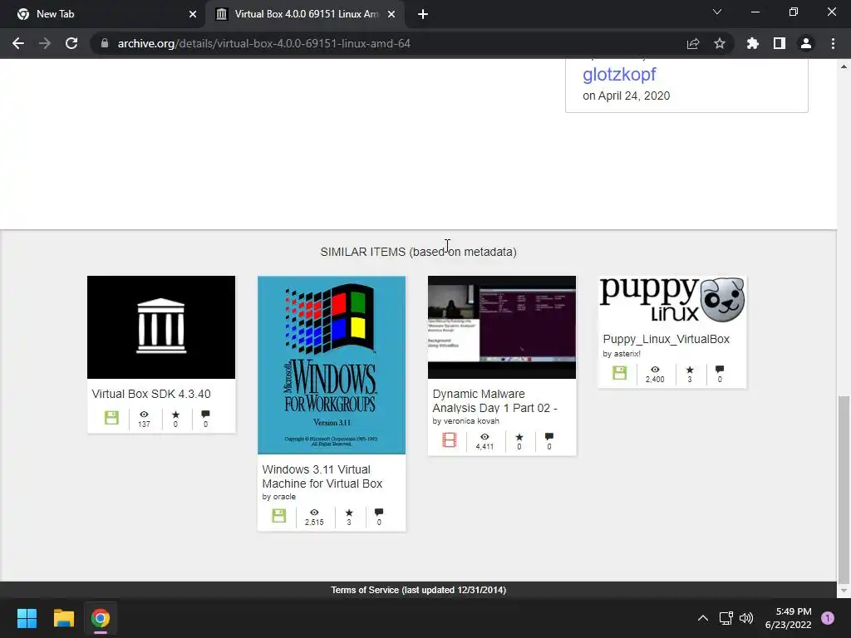The image size is (851, 638).
Task: Open Virtual Box SDK 4.3.40 title link
Action: pos(151,394)
